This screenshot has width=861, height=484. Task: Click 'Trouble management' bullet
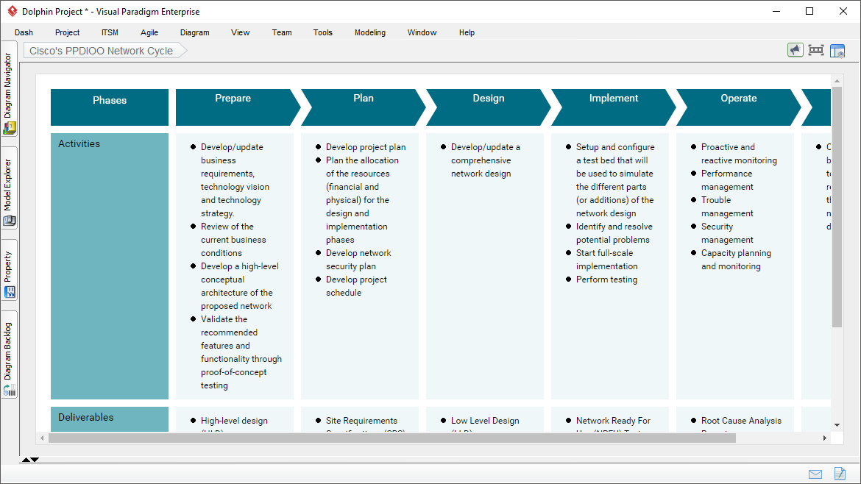[x=727, y=207]
